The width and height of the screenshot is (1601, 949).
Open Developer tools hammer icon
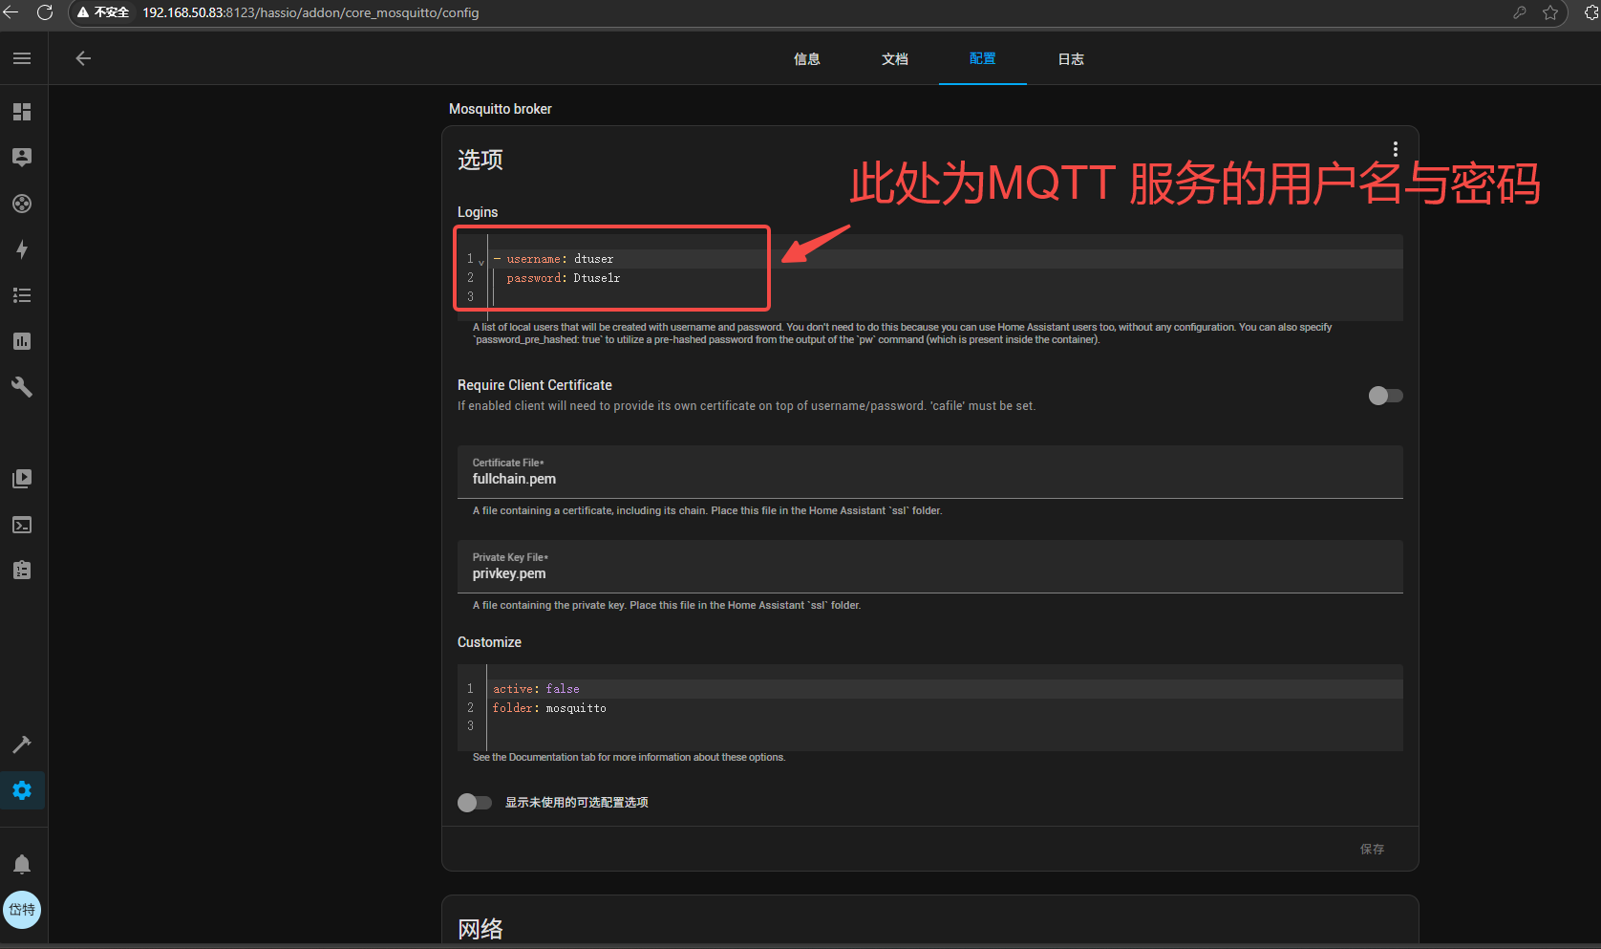22,744
